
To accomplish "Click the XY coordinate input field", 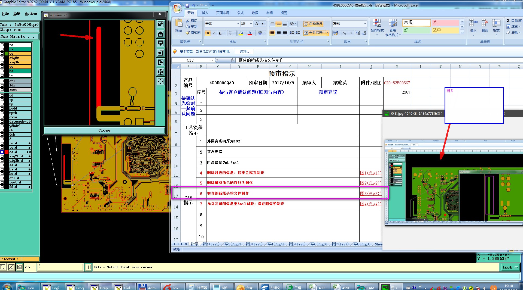I will (60, 267).
